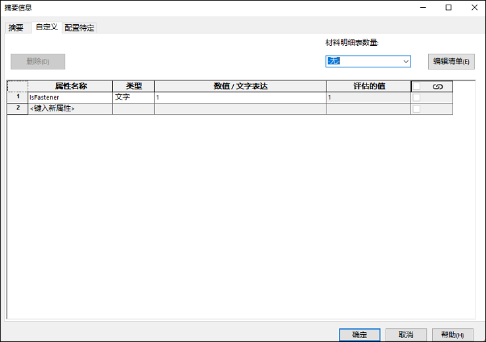Open the 类型 cell showing 文字
The height and width of the screenshot is (342, 486).
(133, 98)
